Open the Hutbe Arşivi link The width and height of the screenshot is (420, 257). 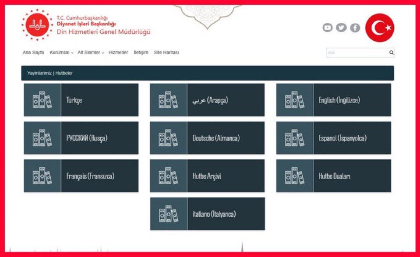pos(207,176)
